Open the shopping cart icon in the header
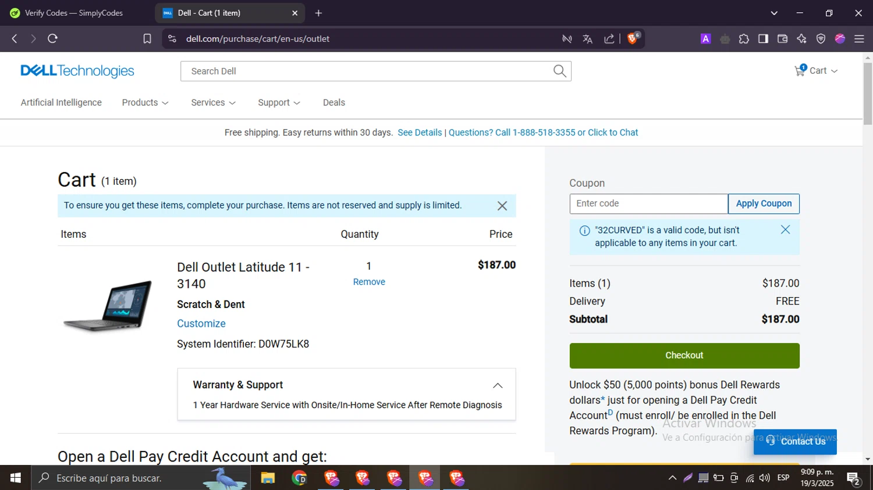This screenshot has width=873, height=490. (x=800, y=70)
